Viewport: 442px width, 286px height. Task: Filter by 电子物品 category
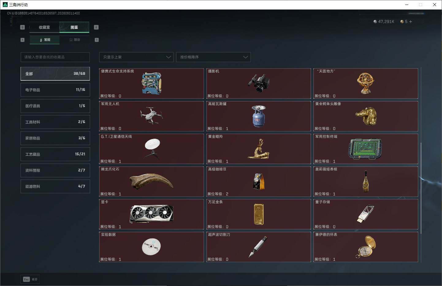point(55,90)
